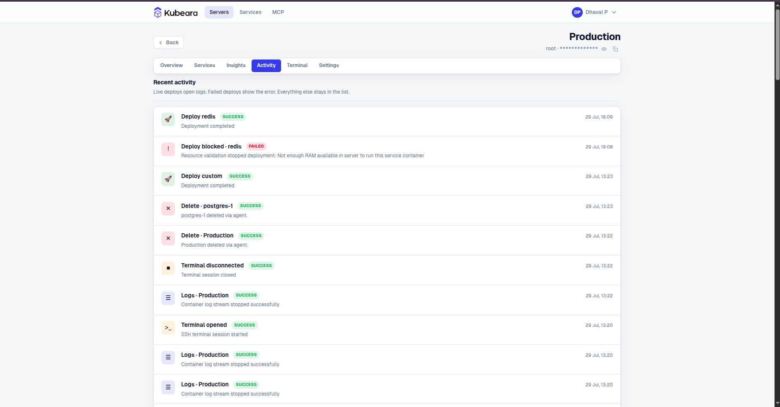The height and width of the screenshot is (407, 780).
Task: Click the prompt icon for Terminal opened
Action: tap(168, 328)
